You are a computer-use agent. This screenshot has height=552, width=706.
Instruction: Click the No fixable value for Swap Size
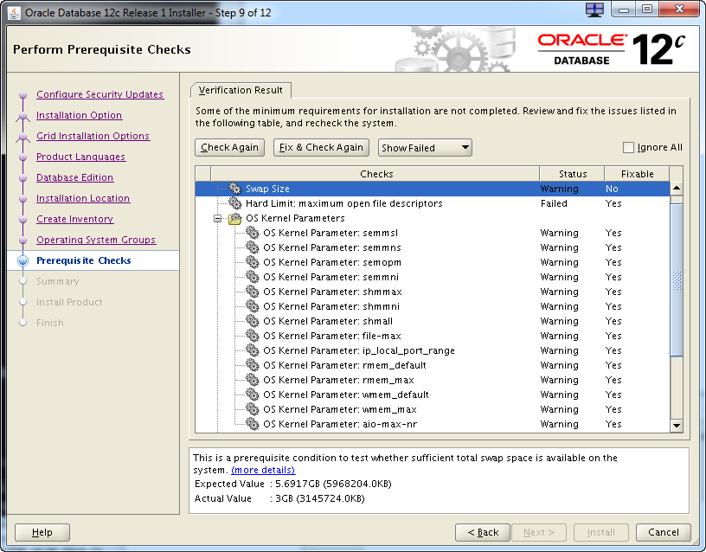(x=612, y=189)
